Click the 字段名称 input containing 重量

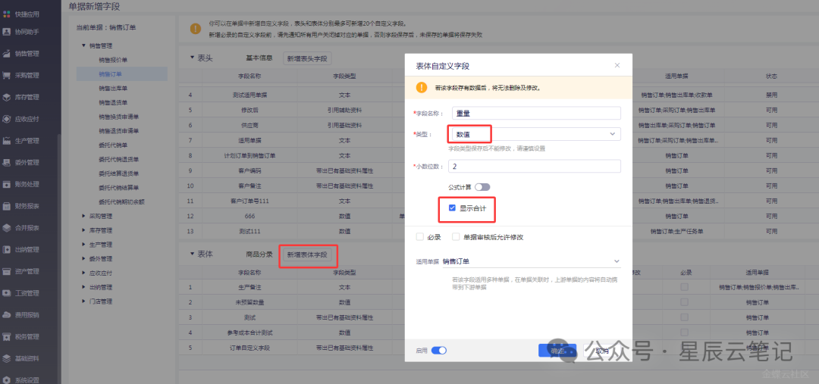pos(535,113)
